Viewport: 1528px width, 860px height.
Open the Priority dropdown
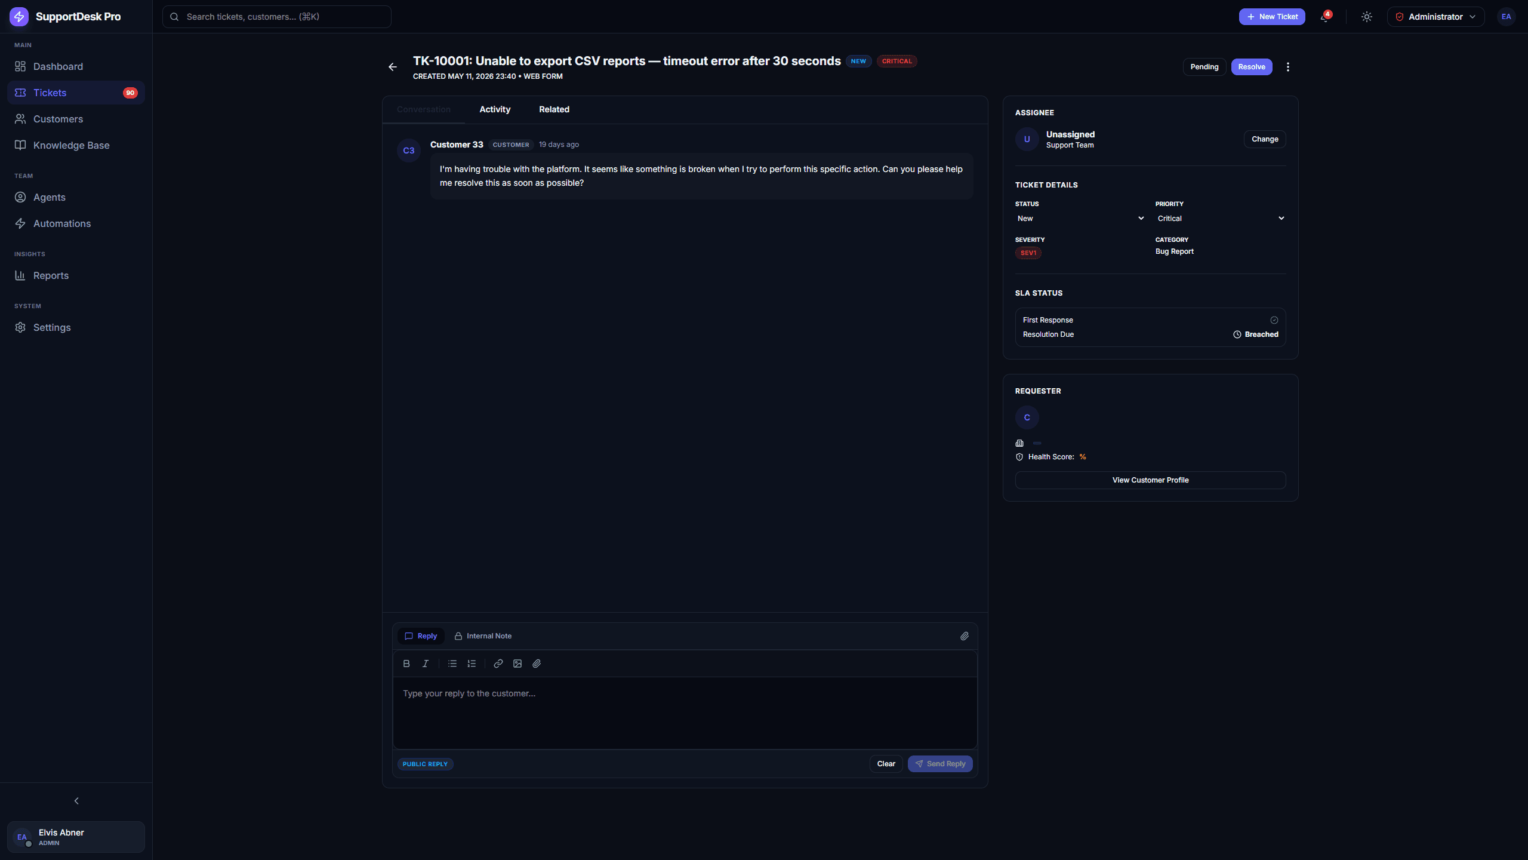[x=1221, y=219]
